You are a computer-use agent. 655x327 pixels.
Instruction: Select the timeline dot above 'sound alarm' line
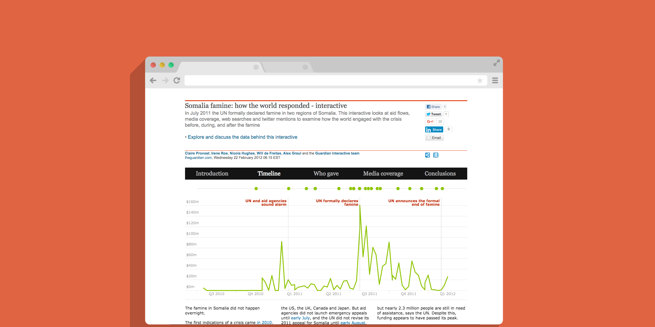tap(289, 189)
